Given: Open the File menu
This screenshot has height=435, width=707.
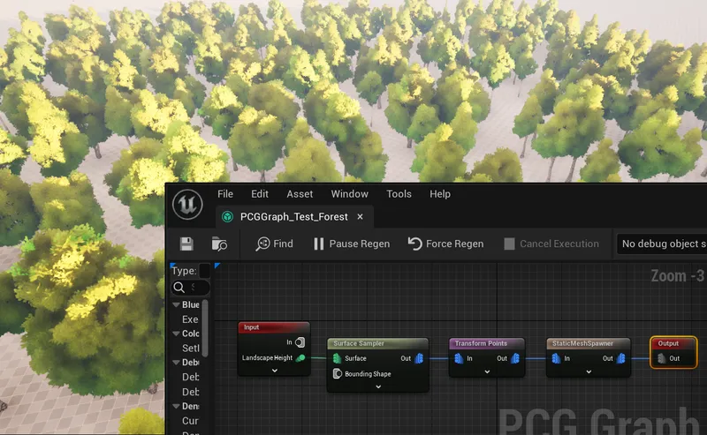Looking at the screenshot, I should tap(225, 193).
